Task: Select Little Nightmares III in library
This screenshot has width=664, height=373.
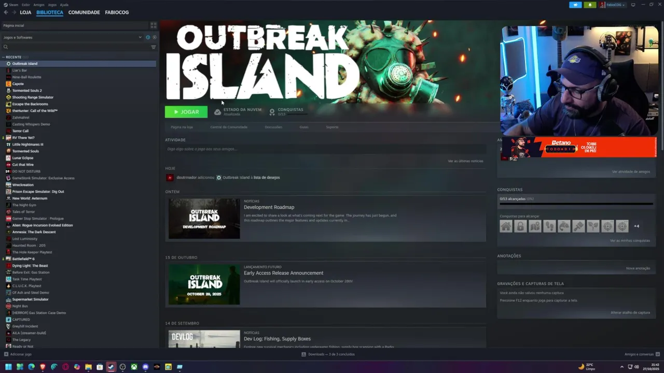Action: (78, 145)
